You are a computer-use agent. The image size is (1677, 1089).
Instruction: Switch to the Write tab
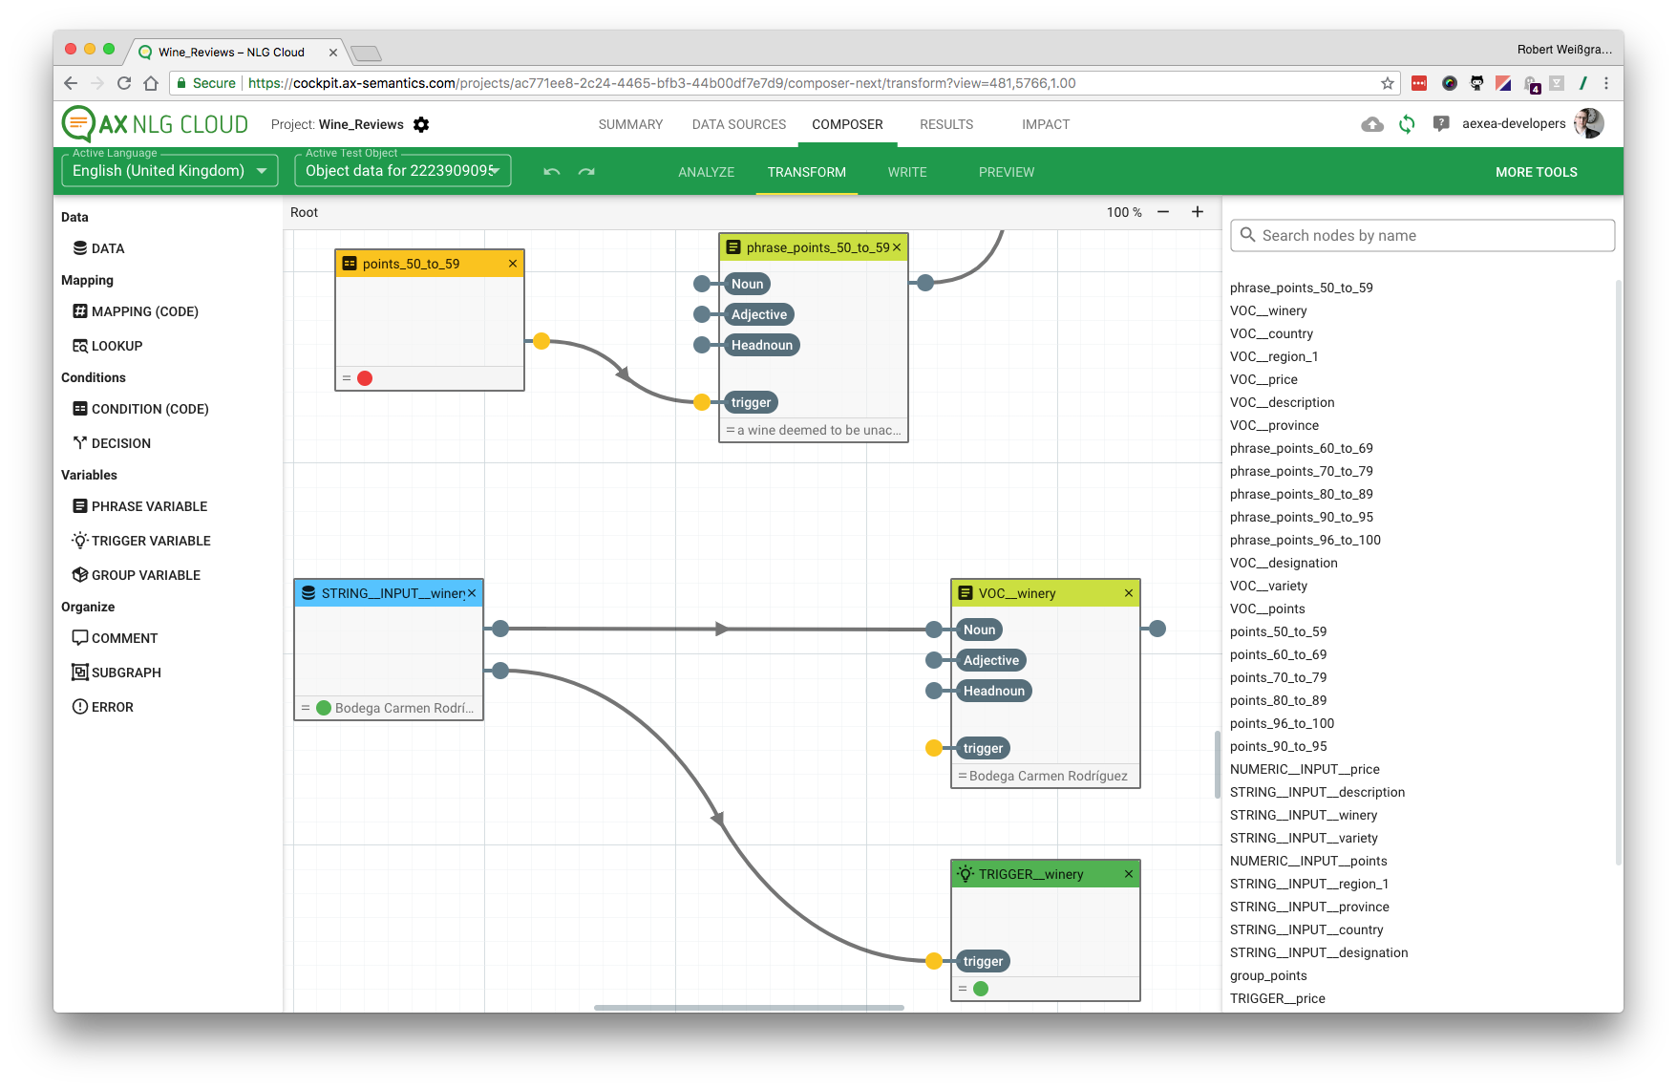(x=906, y=172)
